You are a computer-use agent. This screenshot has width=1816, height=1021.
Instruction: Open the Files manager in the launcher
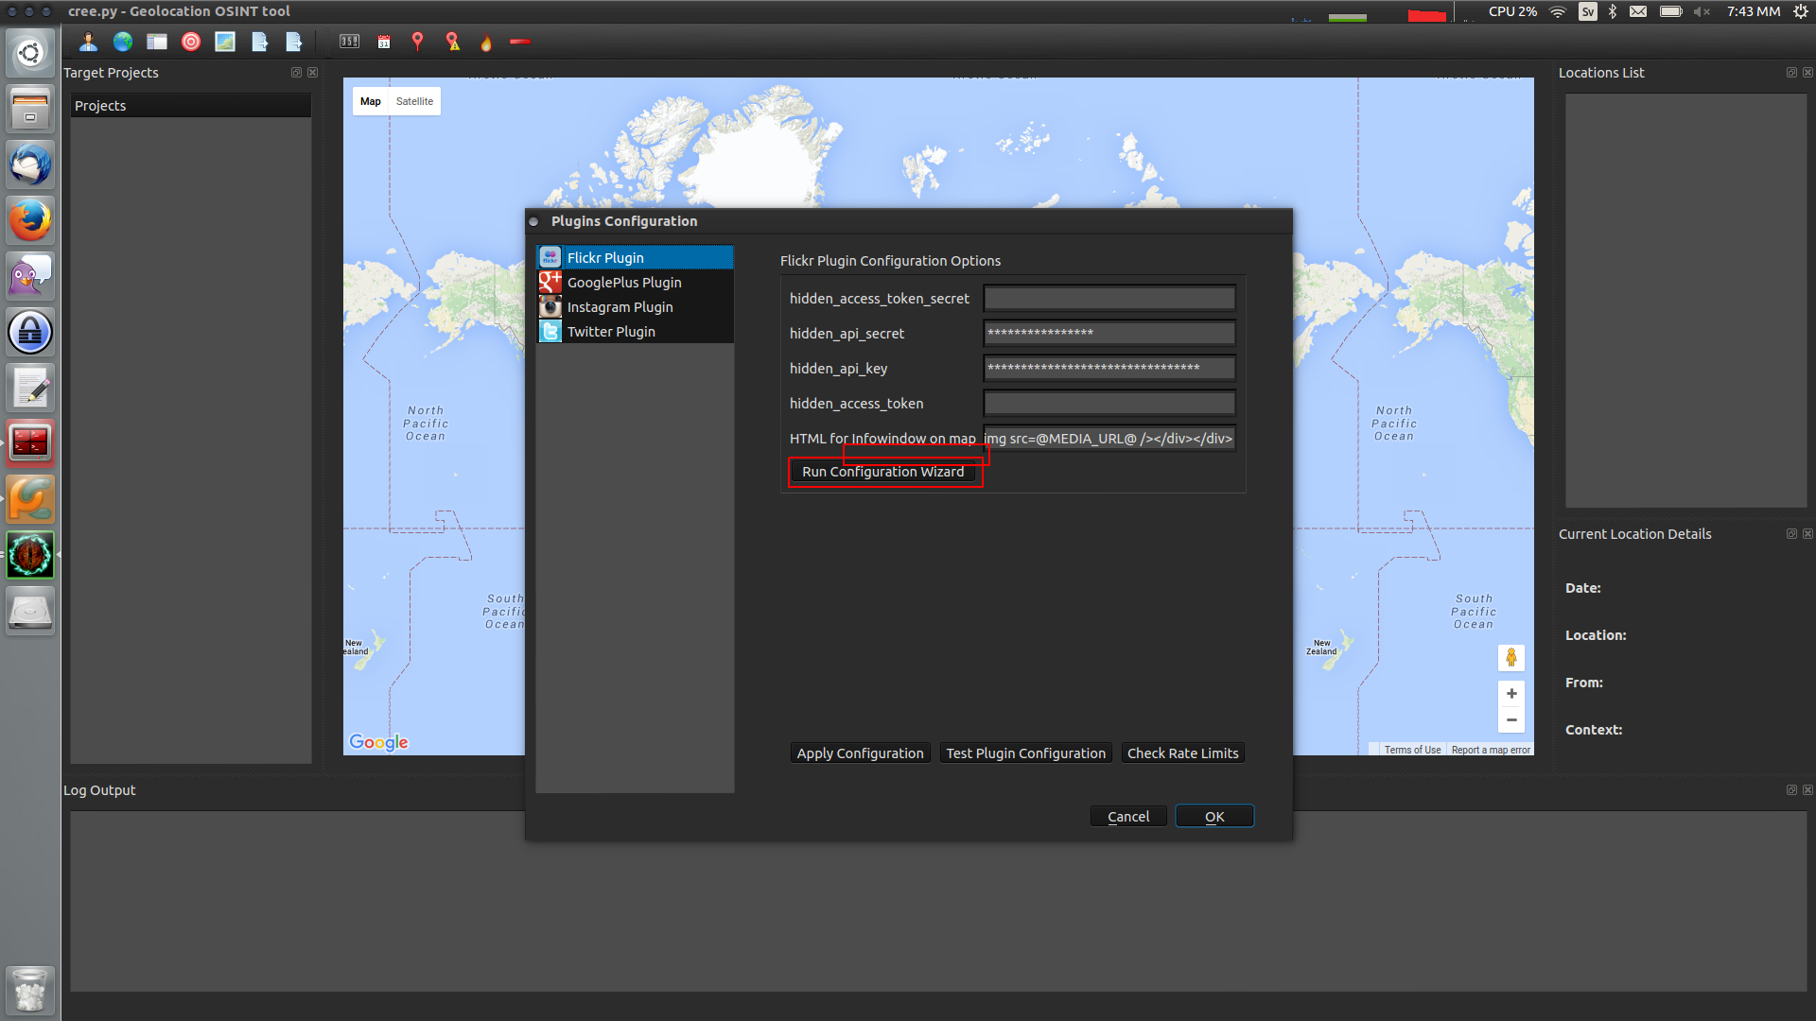click(30, 109)
